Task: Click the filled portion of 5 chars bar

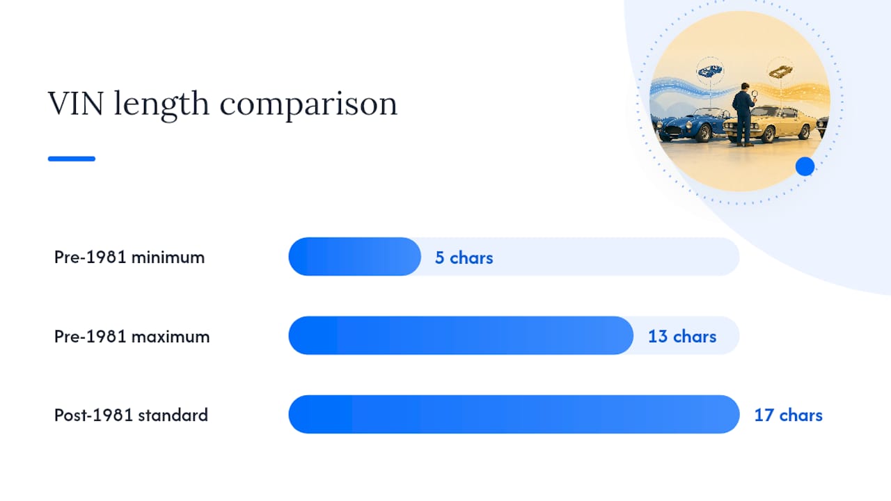Action: pyautogui.click(x=355, y=257)
